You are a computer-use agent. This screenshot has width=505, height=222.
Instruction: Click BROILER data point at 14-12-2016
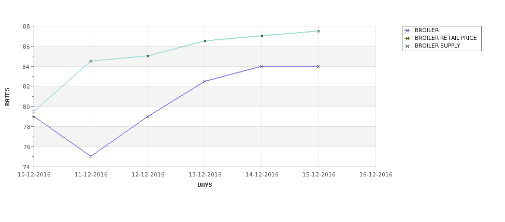[262, 66]
